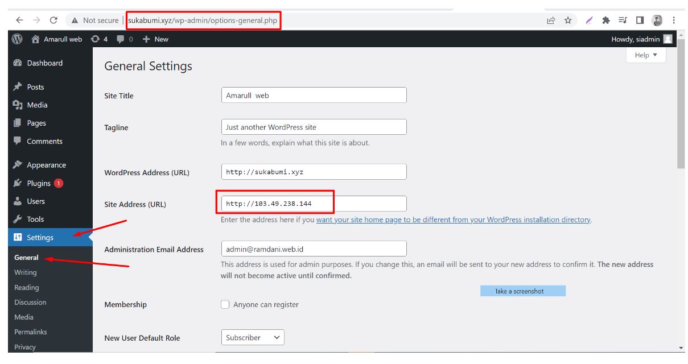The height and width of the screenshot is (364, 688).
Task: Open the Users icon in sidebar
Action: pyautogui.click(x=17, y=201)
